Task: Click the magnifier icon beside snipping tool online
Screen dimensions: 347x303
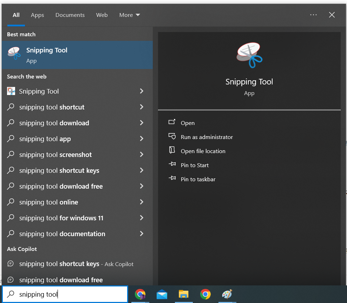Action: coord(11,202)
